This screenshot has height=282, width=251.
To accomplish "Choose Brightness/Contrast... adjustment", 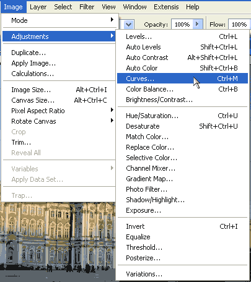I will (182, 100).
